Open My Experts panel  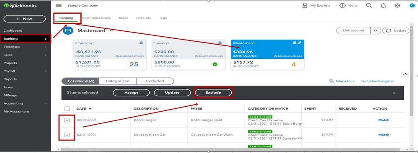click(x=316, y=5)
